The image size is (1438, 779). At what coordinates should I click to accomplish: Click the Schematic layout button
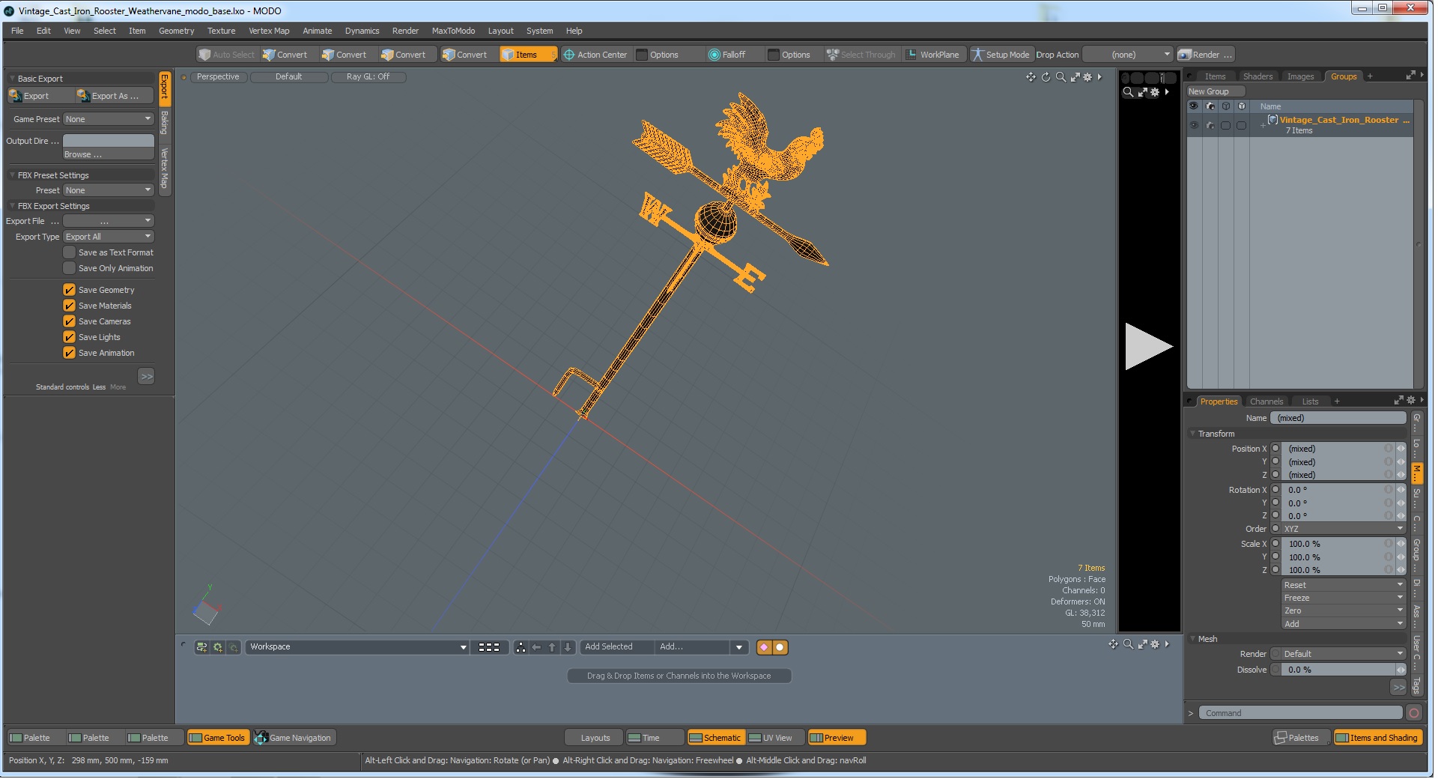(715, 738)
